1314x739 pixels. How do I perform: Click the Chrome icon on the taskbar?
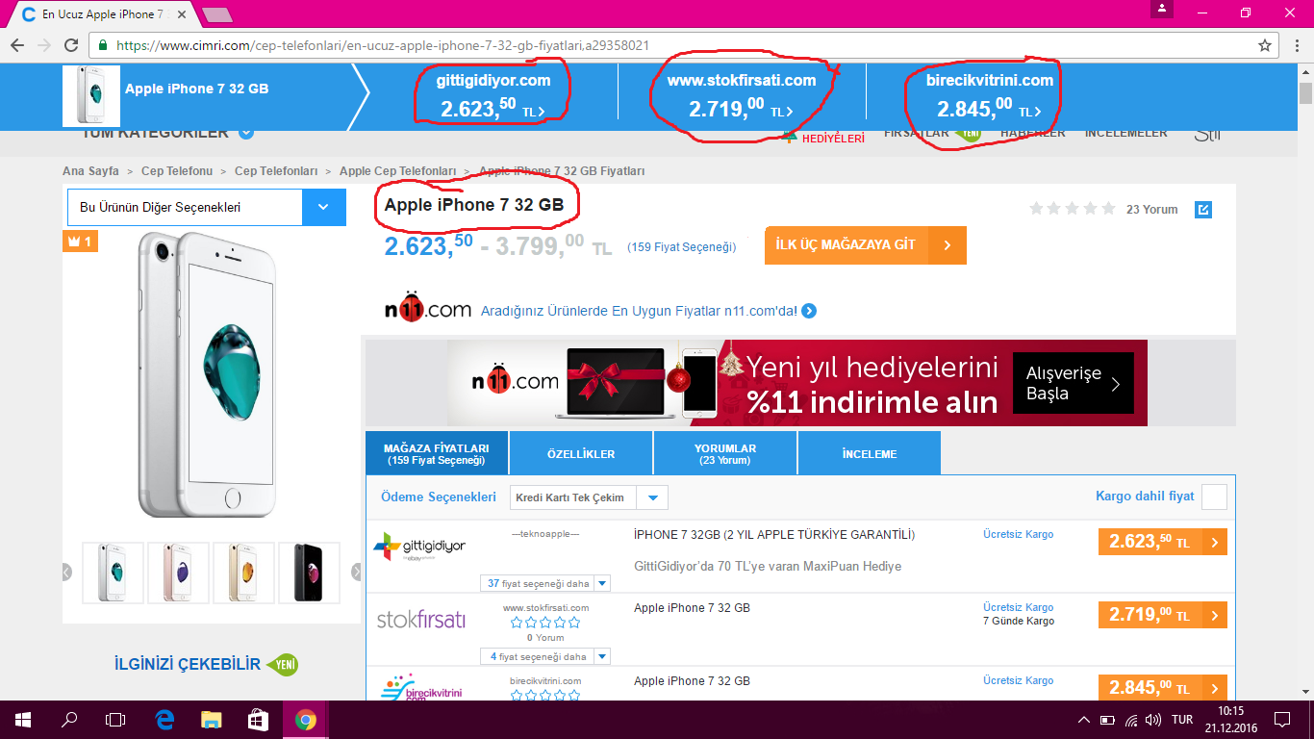tap(305, 720)
